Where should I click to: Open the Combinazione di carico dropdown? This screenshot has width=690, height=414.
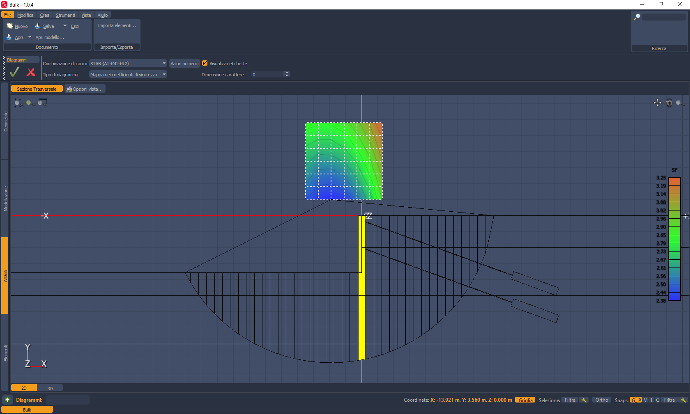click(128, 63)
